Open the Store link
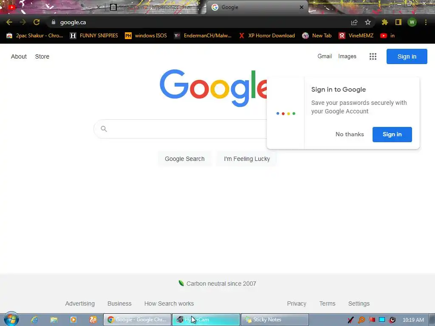Screen dimensions: 435x326 pos(42,56)
